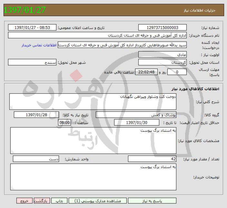The image size is (227, 208).
Task: Click the quantity field showing 42
Action: click(x=152, y=159)
